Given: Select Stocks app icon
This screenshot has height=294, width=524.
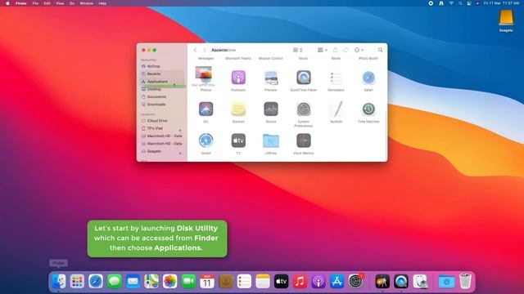Looking at the screenshot, I should click(x=271, y=109).
